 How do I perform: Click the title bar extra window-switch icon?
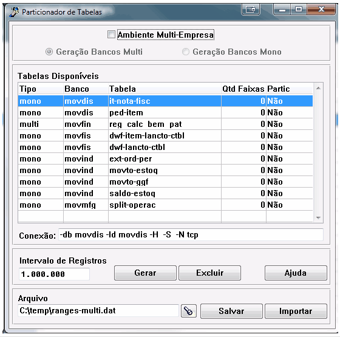[251, 10]
